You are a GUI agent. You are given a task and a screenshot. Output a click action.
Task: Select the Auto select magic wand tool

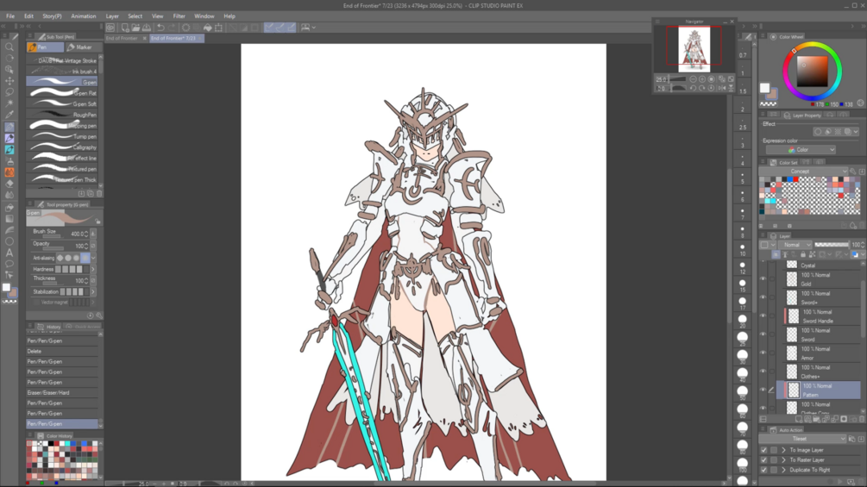click(x=9, y=103)
